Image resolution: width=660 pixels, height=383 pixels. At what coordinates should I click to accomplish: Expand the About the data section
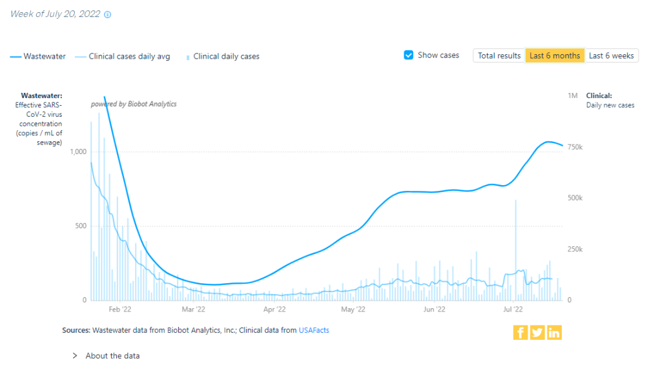112,356
